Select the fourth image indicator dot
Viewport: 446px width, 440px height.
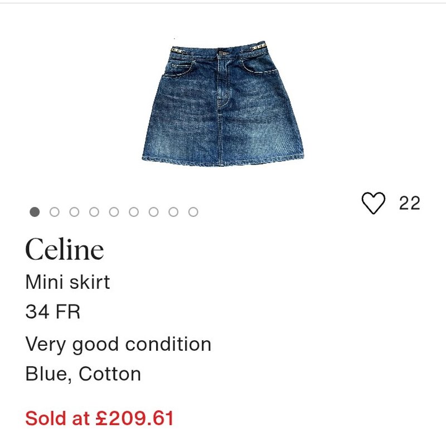point(94,212)
